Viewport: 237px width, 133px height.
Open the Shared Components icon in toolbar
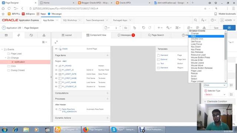tap(204, 28)
